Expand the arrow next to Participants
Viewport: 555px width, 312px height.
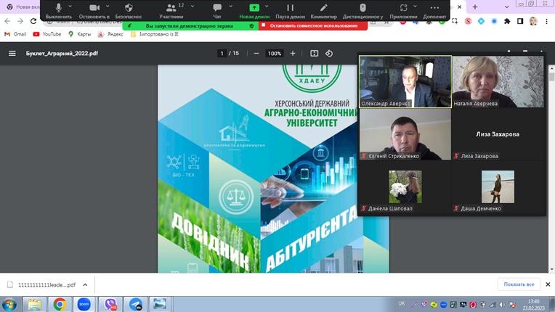[193, 6]
